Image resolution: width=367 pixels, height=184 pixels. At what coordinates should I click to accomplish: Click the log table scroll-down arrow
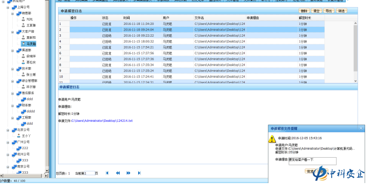tap(356, 81)
